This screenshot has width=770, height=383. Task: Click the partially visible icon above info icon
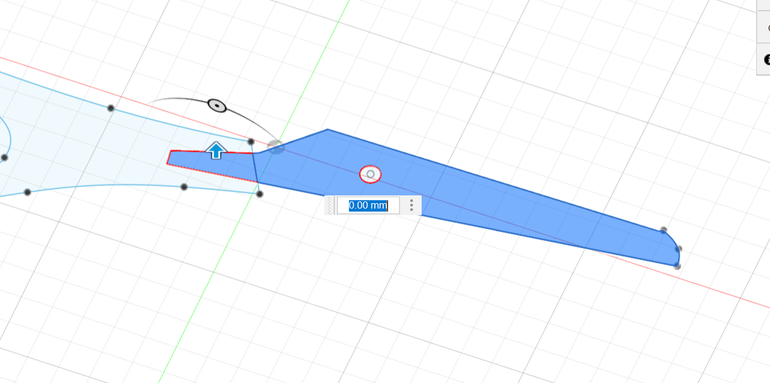click(x=766, y=28)
